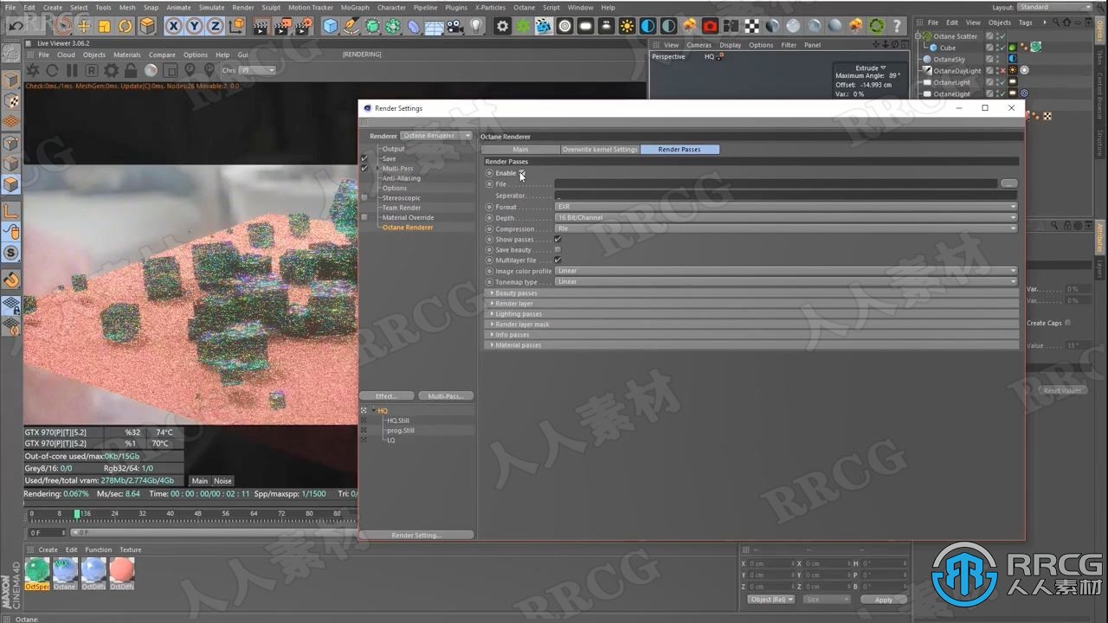Toggle the X axis lock icon

pos(173,26)
